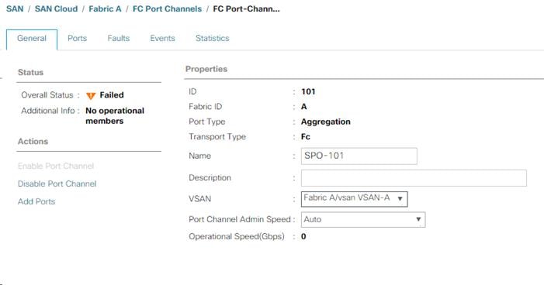544x285 pixels.
Task: Open the VSAN dropdown arrow
Action: click(x=400, y=199)
